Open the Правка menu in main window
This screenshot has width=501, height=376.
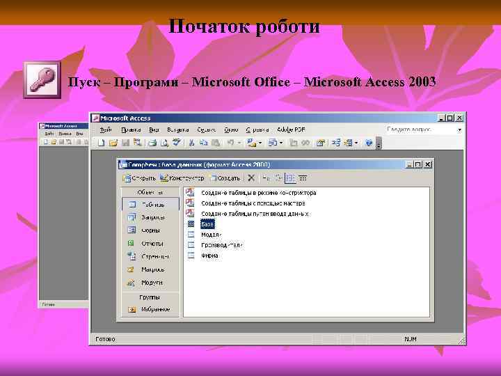point(131,130)
